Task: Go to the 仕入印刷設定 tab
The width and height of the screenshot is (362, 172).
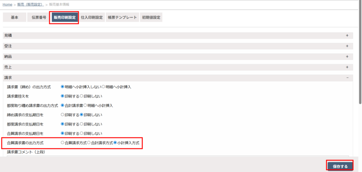Action: 92,18
